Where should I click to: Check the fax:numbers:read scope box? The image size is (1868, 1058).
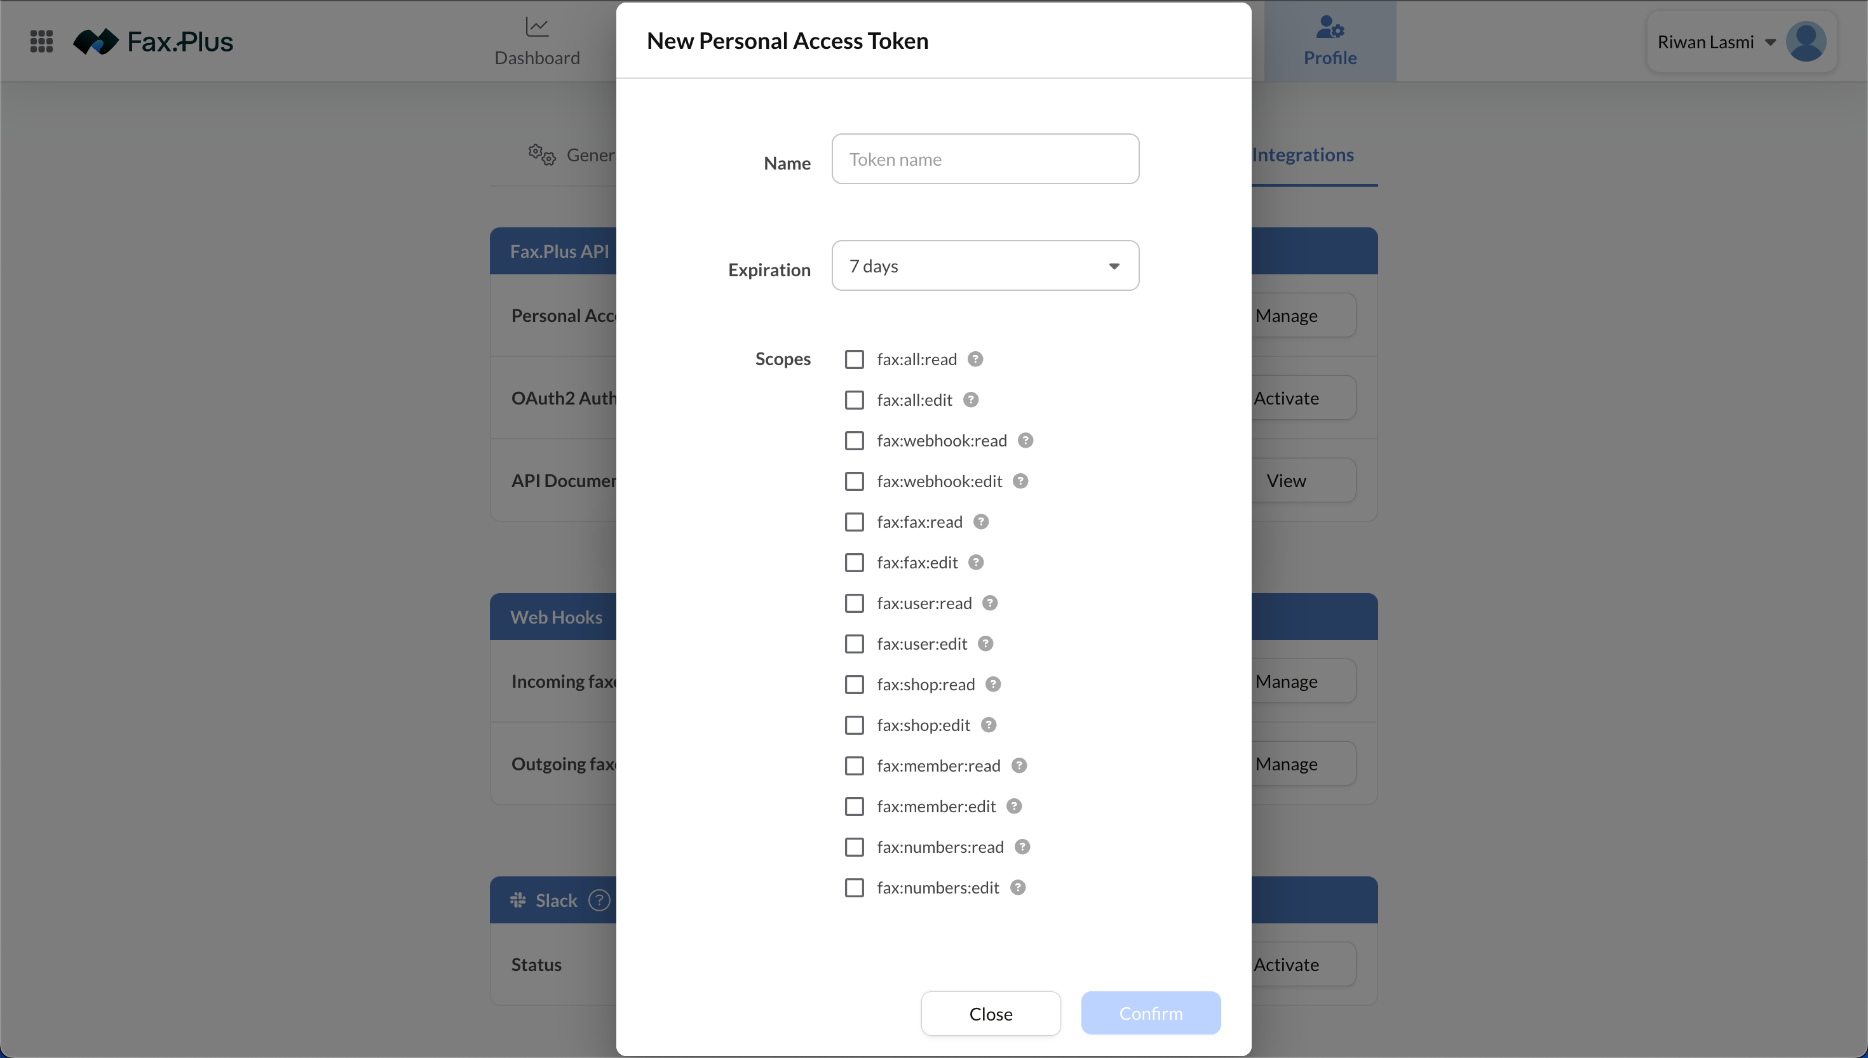point(854,847)
